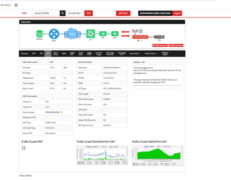The height and width of the screenshot is (181, 231).
Task: Open the Last Usage Minitools tab
Action: click(110, 53)
